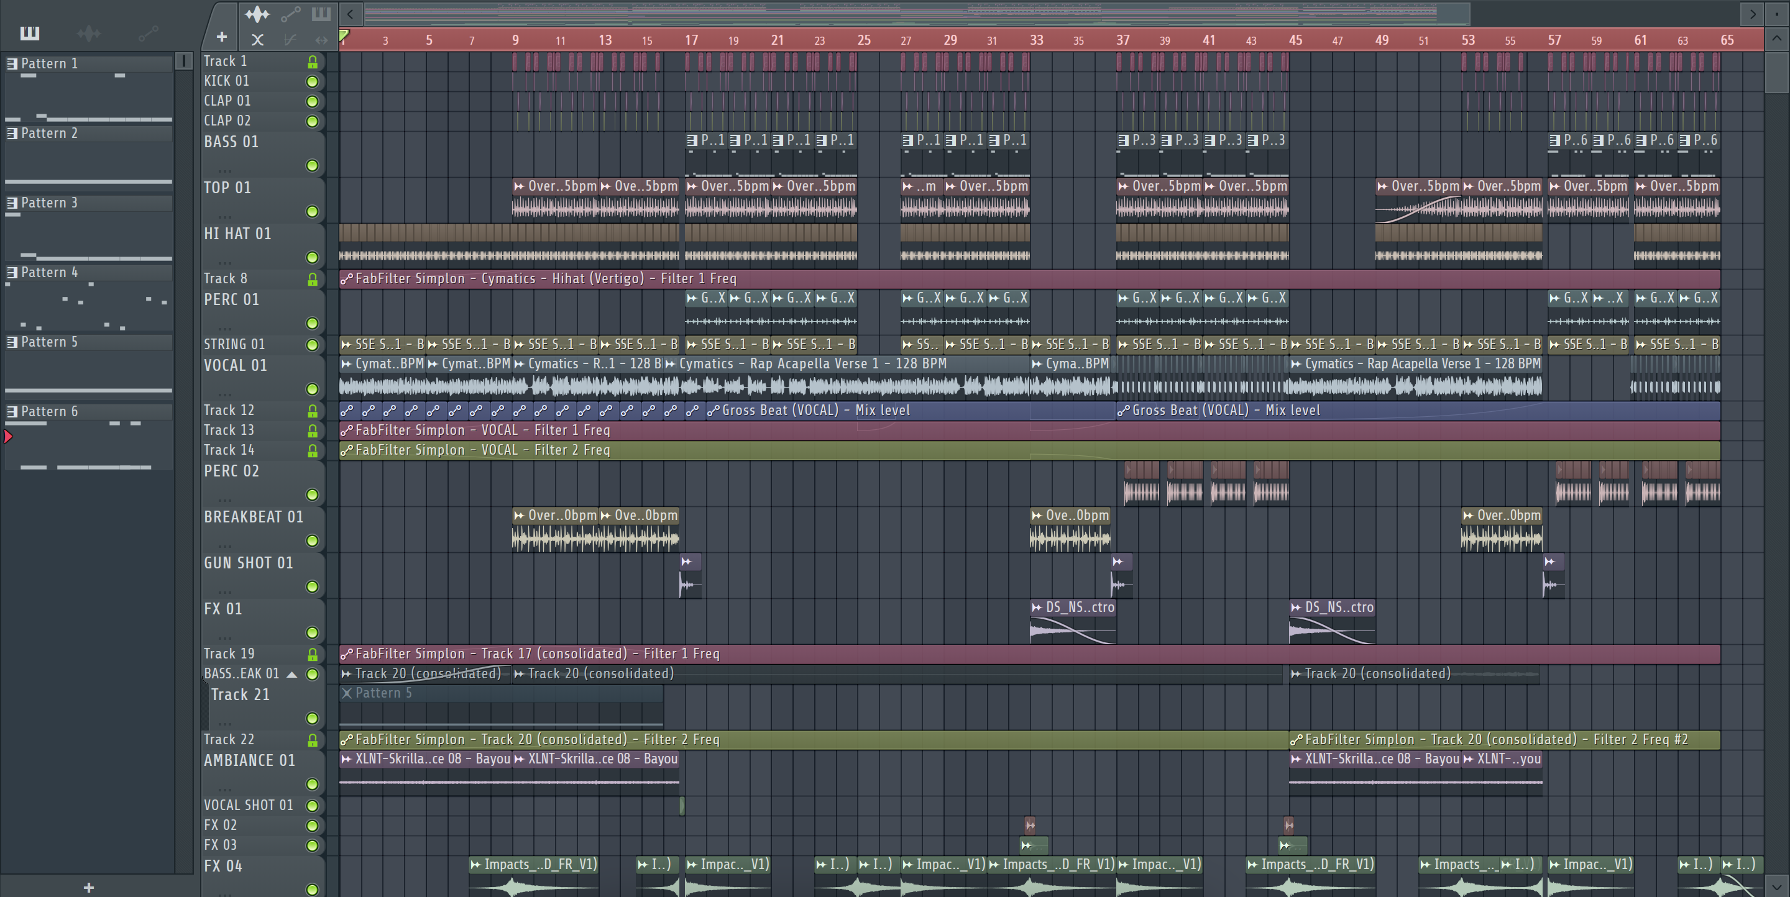The width and height of the screenshot is (1790, 897).
Task: Show audio clips in the picker panel
Action: tap(88, 33)
